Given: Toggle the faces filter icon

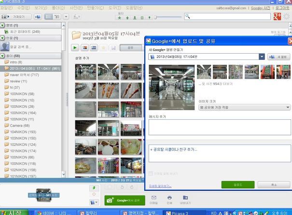Looking at the screenshot, I should click(135, 18).
